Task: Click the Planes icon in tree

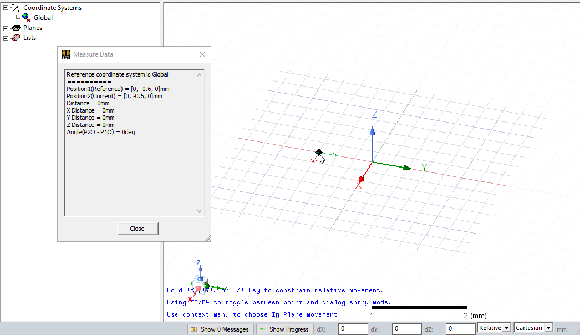Action: coord(16,28)
